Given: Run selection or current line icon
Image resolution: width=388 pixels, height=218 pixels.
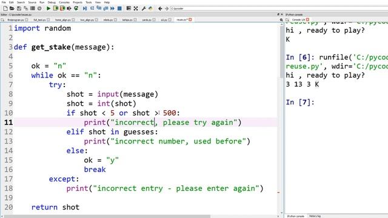Looking at the screenshot, I should coord(69,8).
